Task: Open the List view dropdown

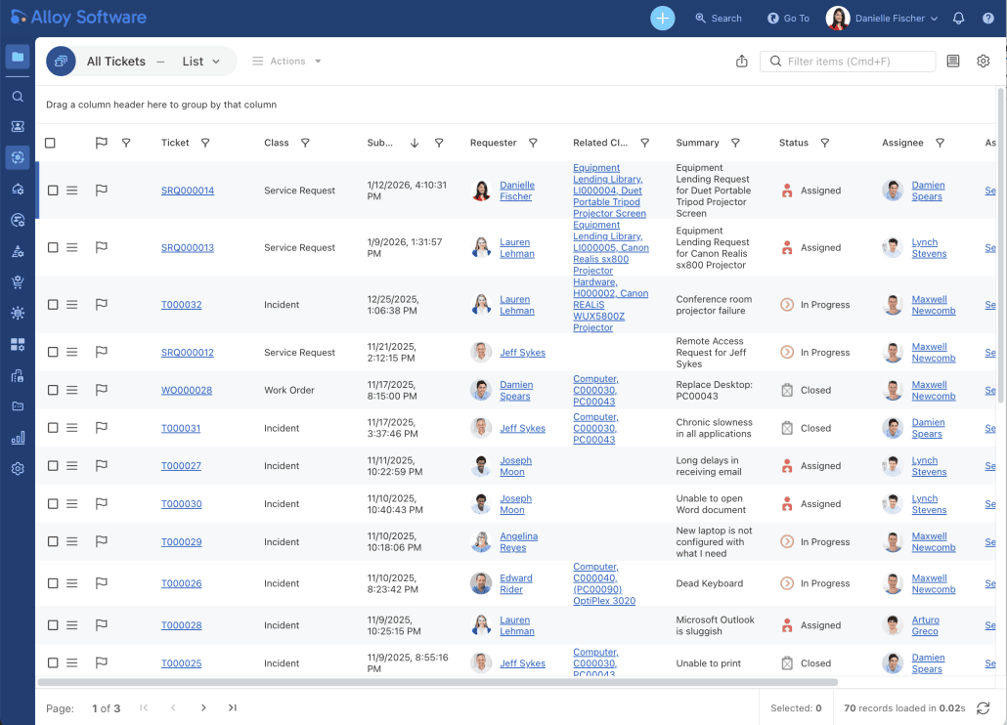Action: (201, 62)
